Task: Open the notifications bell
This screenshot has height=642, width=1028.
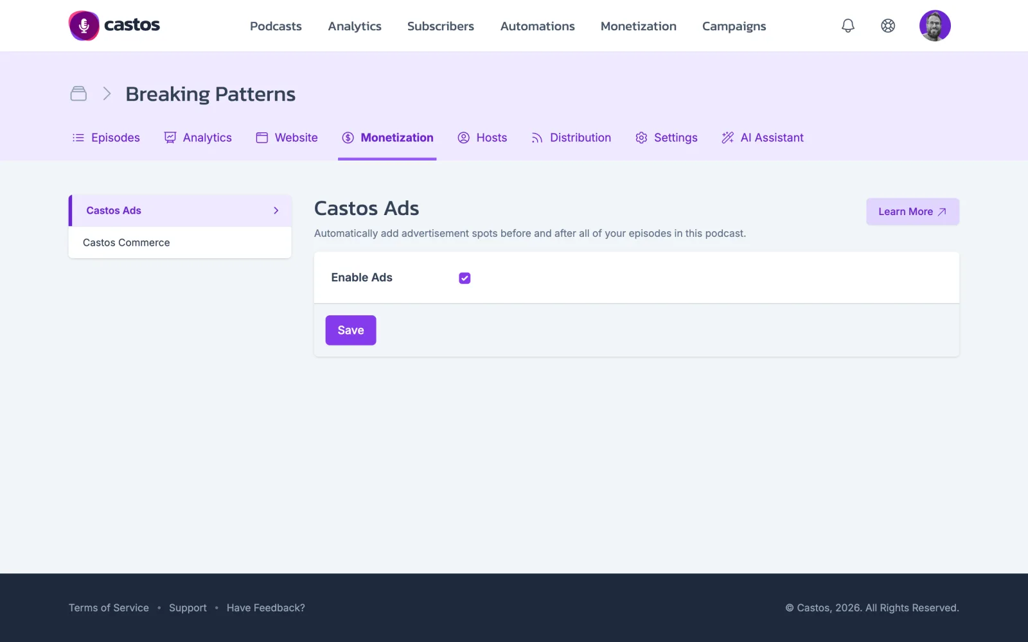Action: pyautogui.click(x=848, y=26)
